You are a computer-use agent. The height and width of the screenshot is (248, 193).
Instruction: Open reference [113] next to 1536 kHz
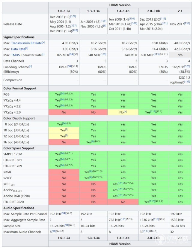click(156, 219)
